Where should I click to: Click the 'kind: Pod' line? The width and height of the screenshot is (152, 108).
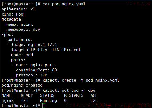pyautogui.click(x=12, y=14)
